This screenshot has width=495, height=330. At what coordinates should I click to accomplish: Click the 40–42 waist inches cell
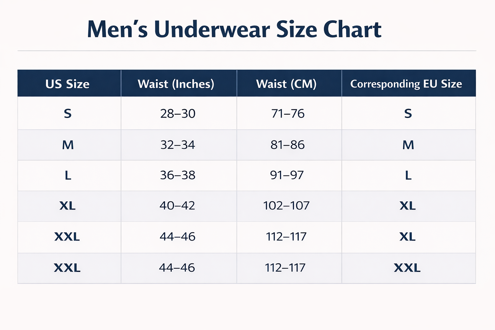click(x=177, y=206)
